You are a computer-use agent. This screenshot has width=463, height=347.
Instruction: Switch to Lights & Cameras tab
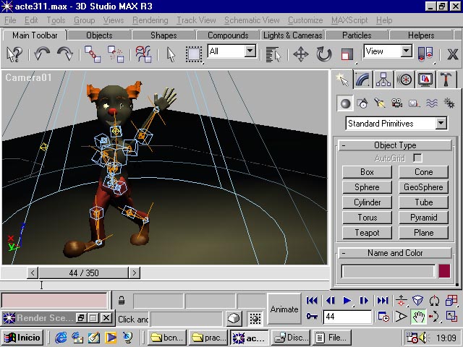pos(292,35)
